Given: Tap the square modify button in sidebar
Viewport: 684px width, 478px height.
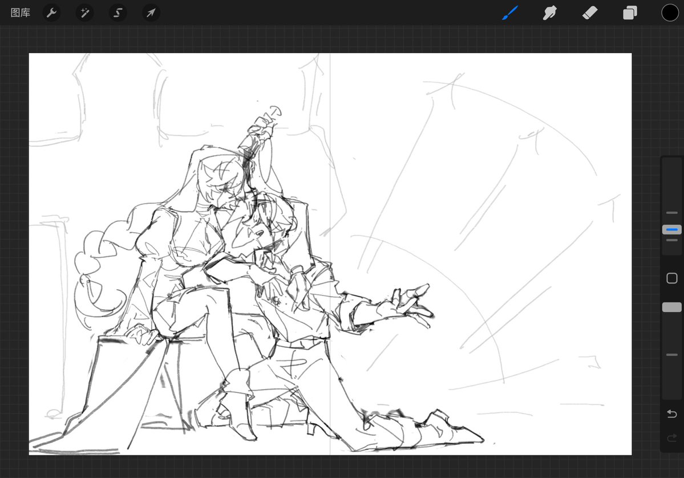Looking at the screenshot, I should click(x=672, y=278).
